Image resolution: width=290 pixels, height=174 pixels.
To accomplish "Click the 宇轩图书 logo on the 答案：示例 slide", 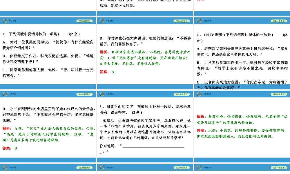I will pos(204,94).
